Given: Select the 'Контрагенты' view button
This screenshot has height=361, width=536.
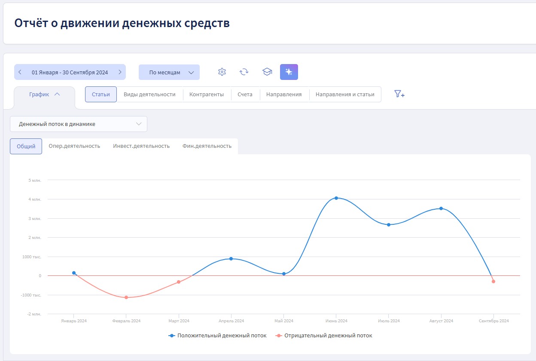Looking at the screenshot, I should tap(207, 95).
